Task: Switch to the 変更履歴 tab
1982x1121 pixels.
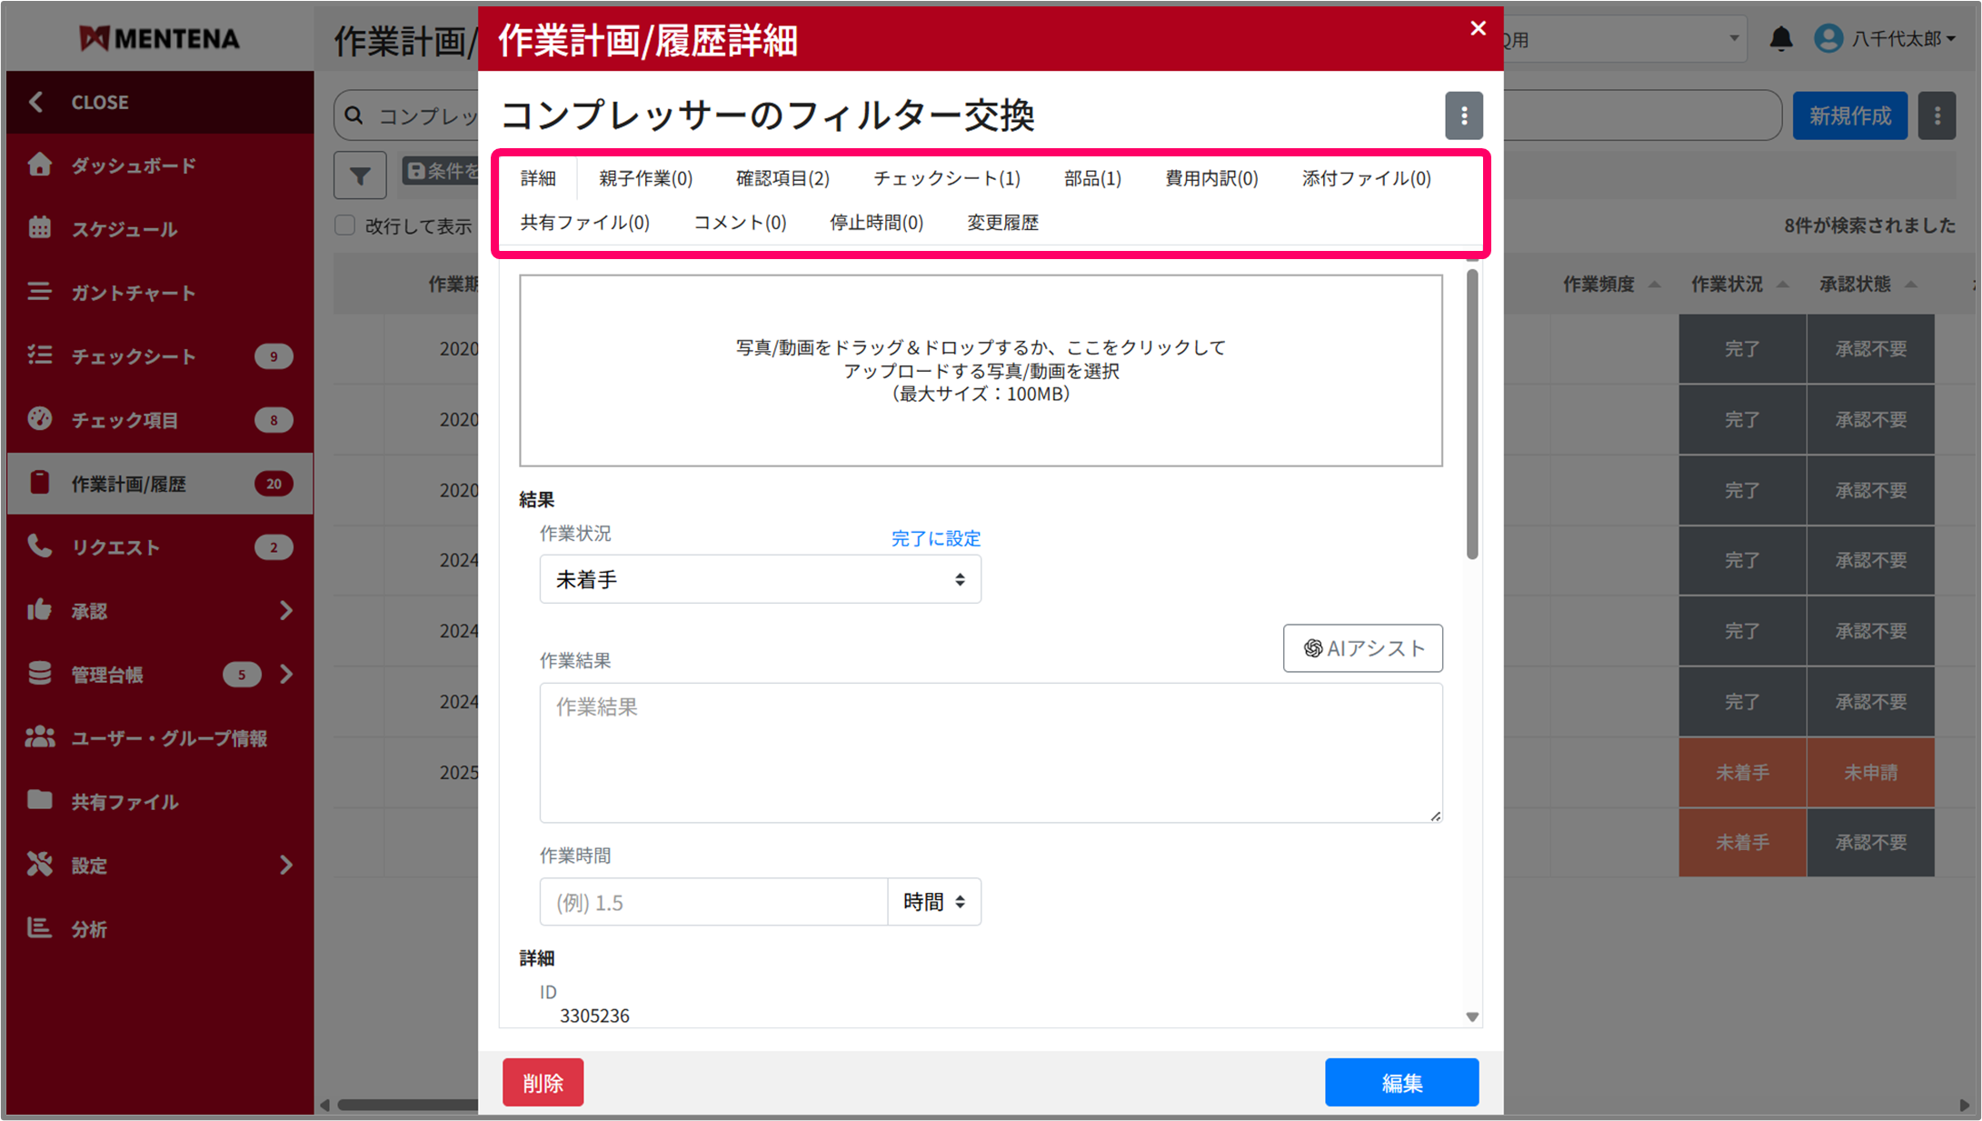Action: (x=1001, y=223)
